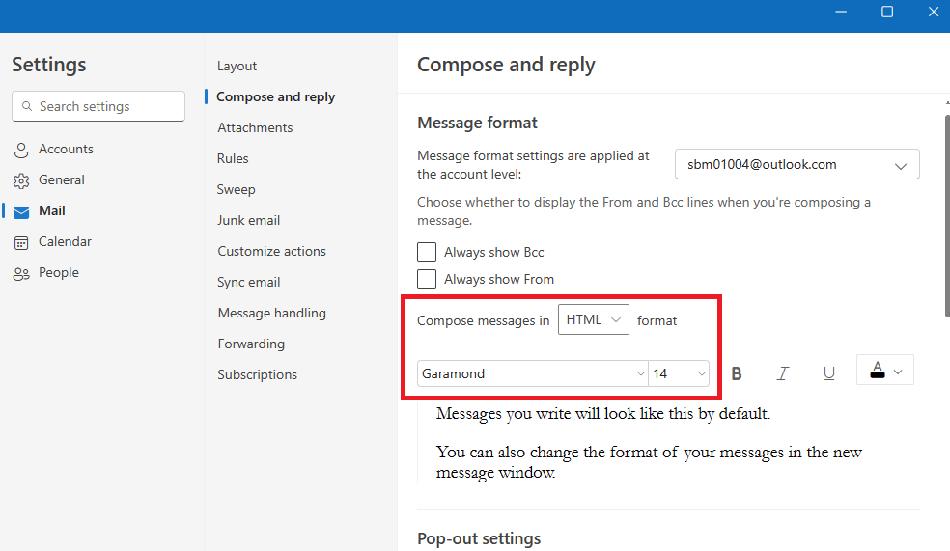Image resolution: width=950 pixels, height=551 pixels.
Task: Open the Attachments settings section
Action: [255, 127]
